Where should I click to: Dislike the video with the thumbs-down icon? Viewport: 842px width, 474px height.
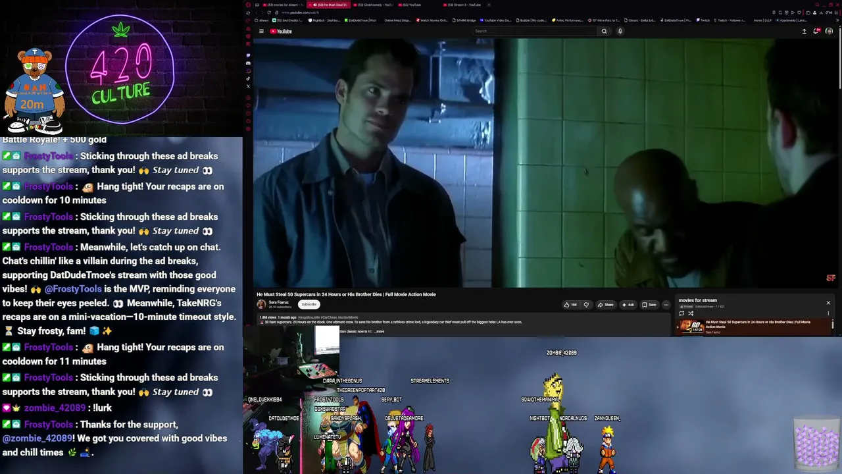(x=586, y=305)
